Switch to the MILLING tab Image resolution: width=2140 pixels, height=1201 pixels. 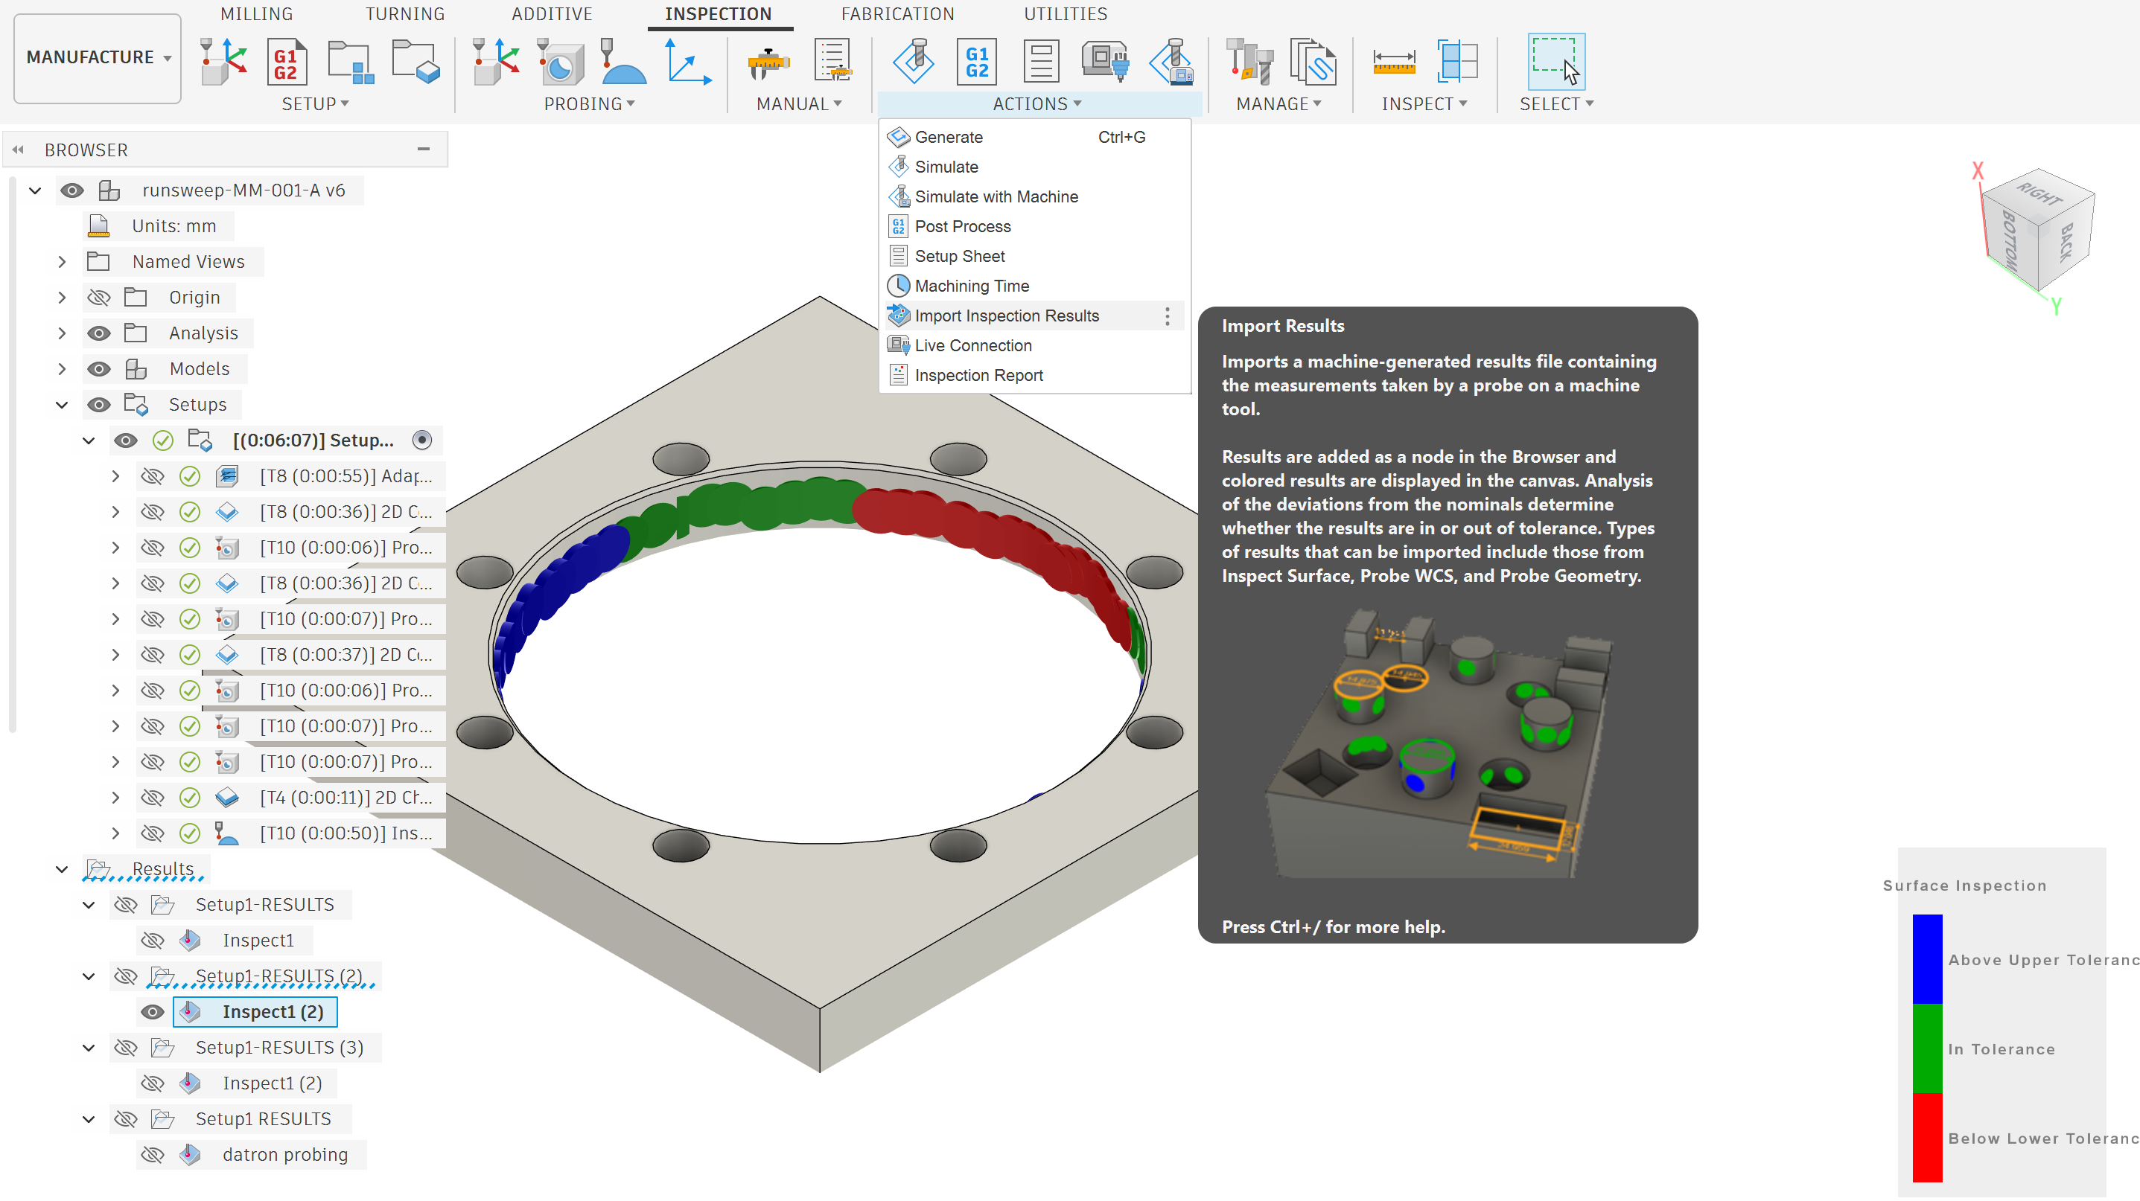pos(257,14)
